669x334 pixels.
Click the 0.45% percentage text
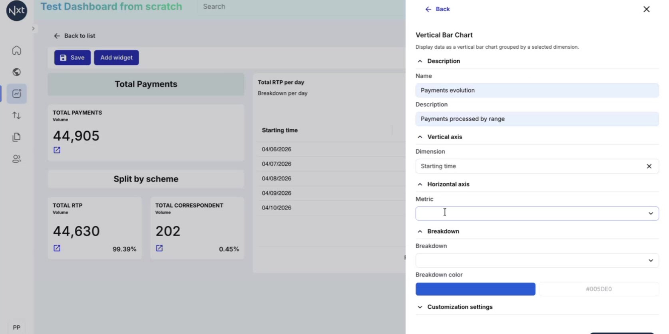point(229,249)
